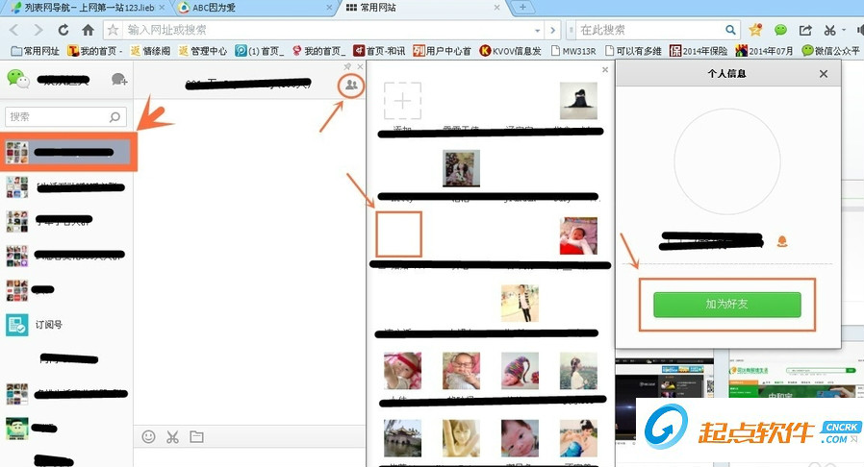Open the 微信公众平 bookmark
This screenshot has height=467, width=864.
tap(831, 51)
